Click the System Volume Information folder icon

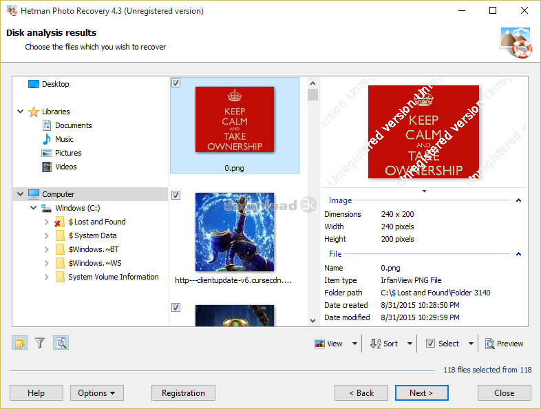pos(60,277)
